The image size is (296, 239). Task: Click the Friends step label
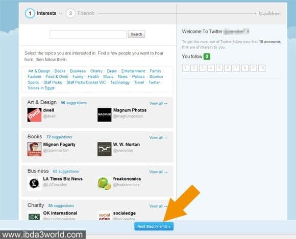pos(86,13)
